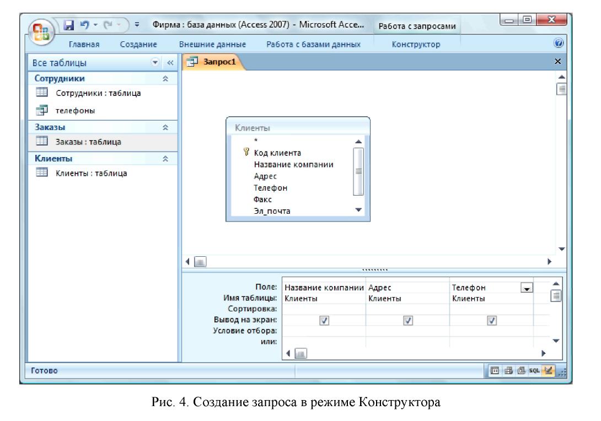Uncheck display box for Название компании column
The height and width of the screenshot is (421, 601).
coord(324,320)
